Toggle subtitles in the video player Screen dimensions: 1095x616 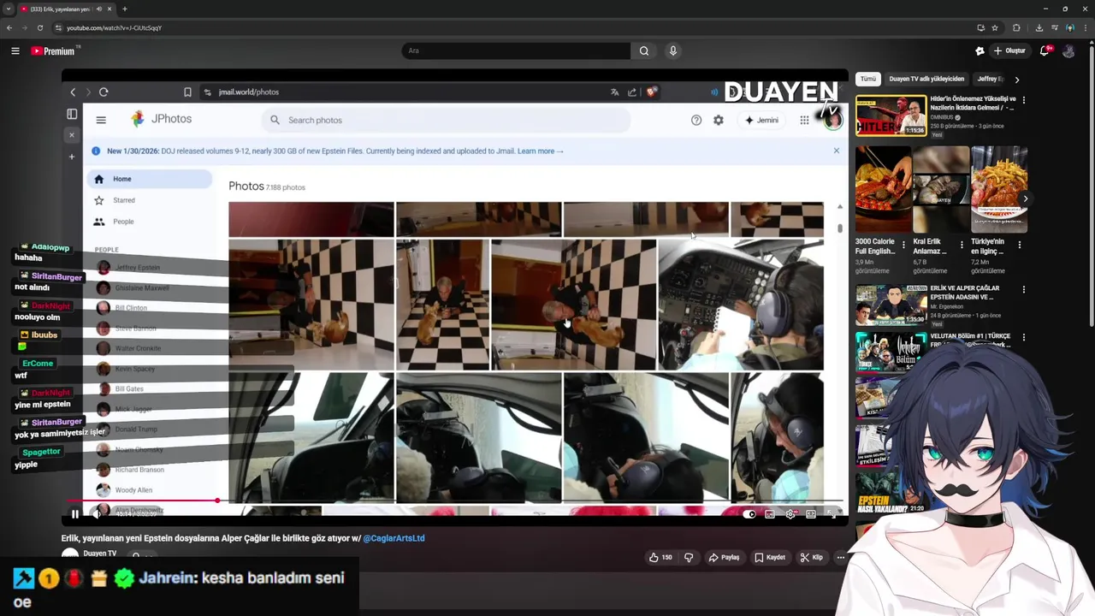770,514
